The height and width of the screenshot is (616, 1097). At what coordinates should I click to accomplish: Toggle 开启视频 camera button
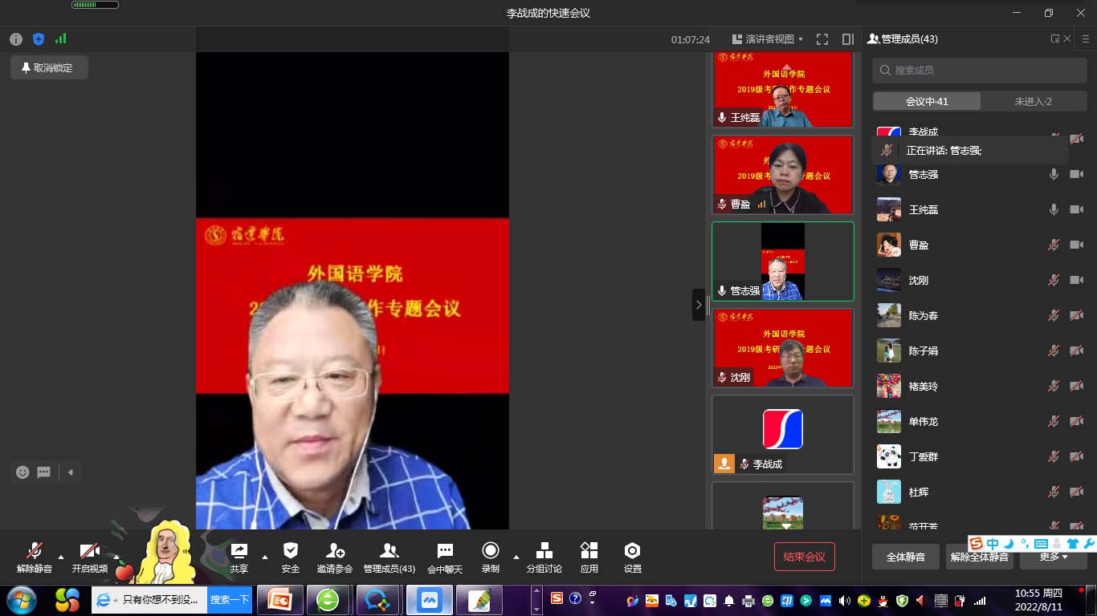89,551
